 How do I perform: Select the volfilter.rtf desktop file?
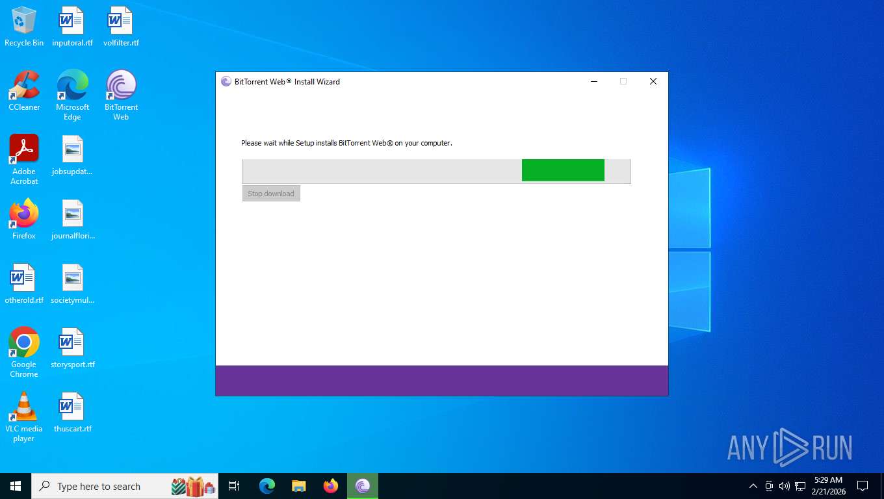coord(121,27)
